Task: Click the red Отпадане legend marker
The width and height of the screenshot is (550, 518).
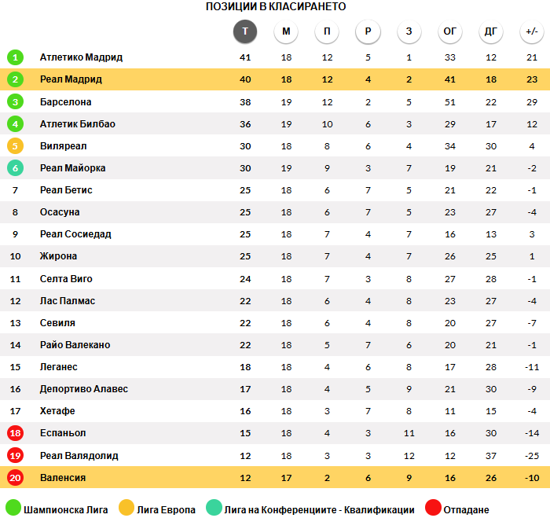Action: pyautogui.click(x=433, y=508)
